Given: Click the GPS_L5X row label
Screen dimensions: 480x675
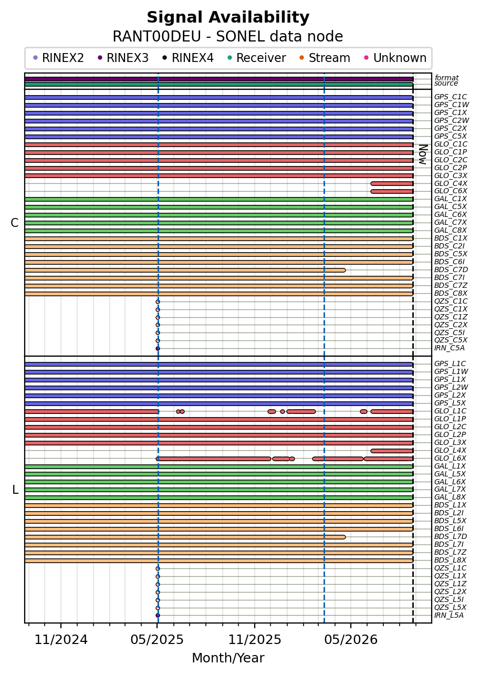Looking at the screenshot, I should point(450,403).
